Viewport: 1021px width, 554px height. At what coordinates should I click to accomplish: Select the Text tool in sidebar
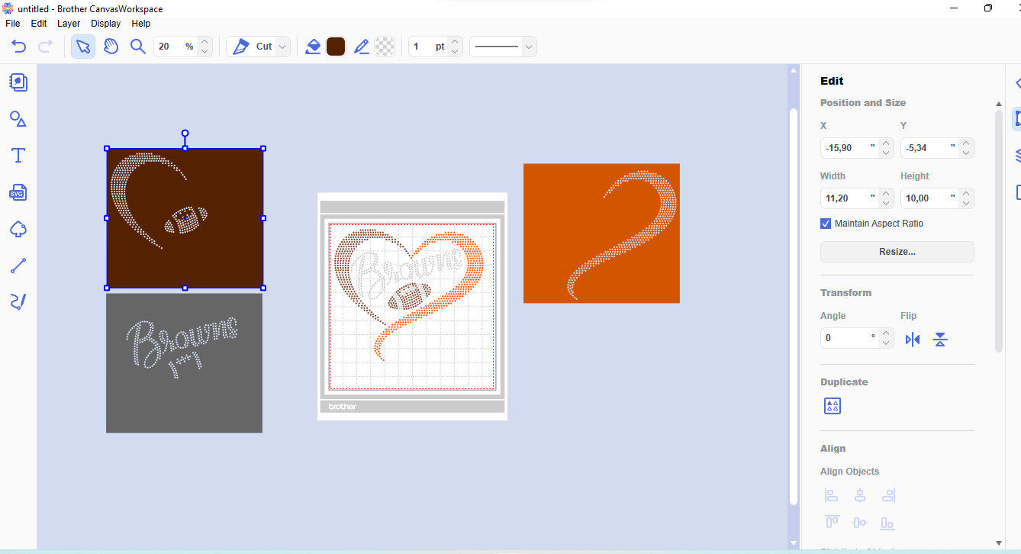(x=18, y=156)
